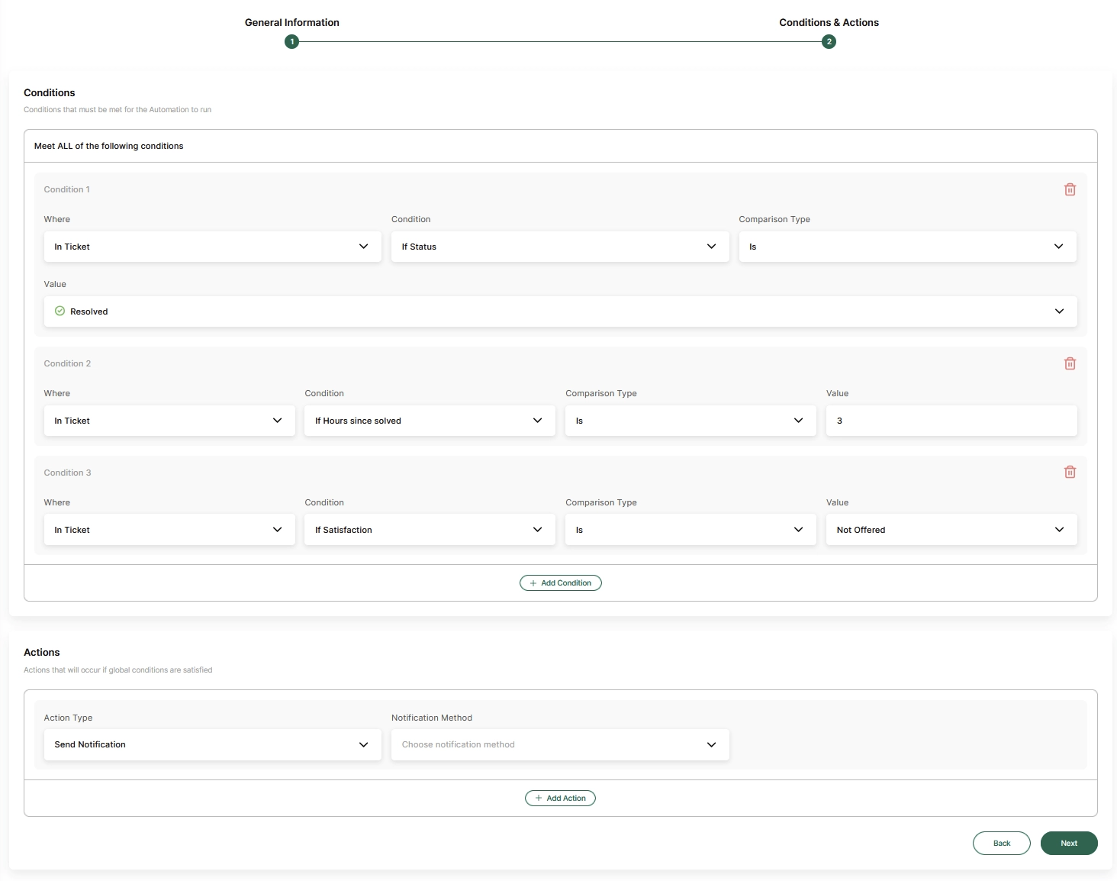The image size is (1117, 881).
Task: Remove Condition 2 with trash icon
Action: pos(1070,363)
